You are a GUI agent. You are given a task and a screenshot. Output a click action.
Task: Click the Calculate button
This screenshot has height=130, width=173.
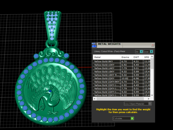pos(123,118)
